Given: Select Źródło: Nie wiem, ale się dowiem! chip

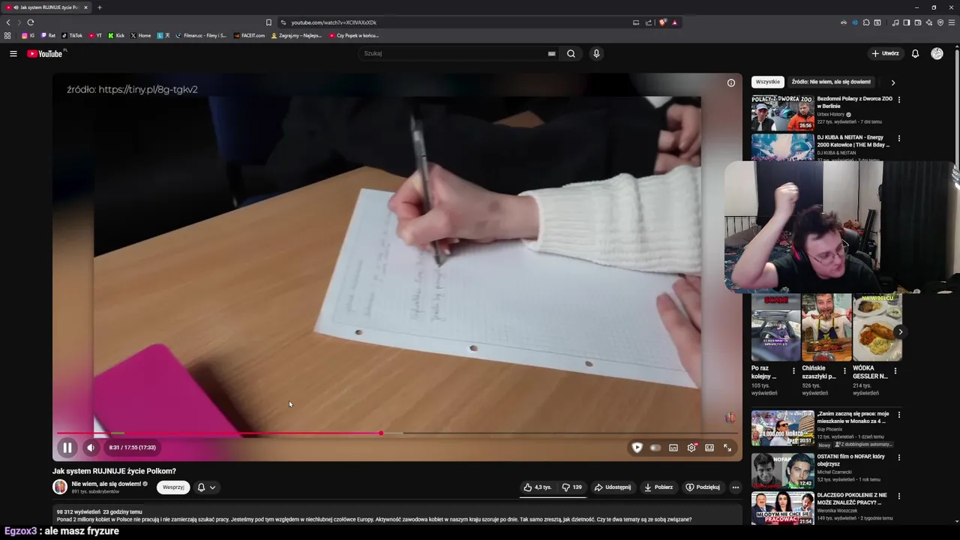Looking at the screenshot, I should coord(831,82).
